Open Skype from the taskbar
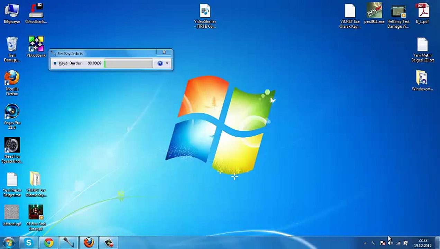 pyautogui.click(x=29, y=243)
